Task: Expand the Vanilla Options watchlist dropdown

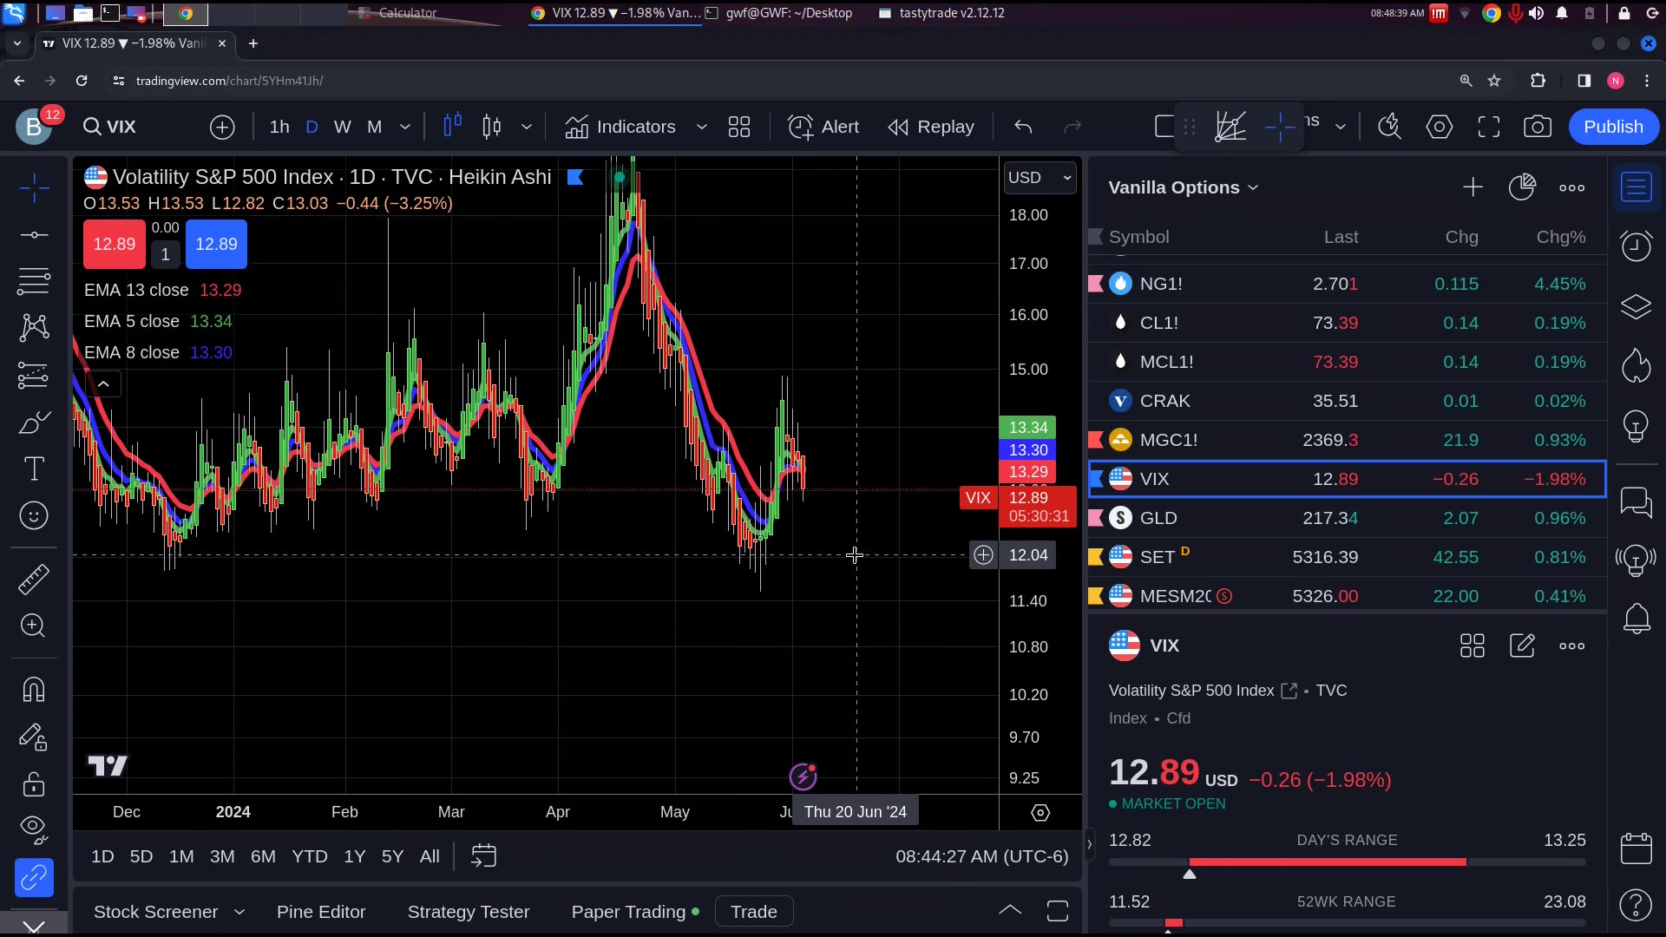Action: pos(1252,187)
